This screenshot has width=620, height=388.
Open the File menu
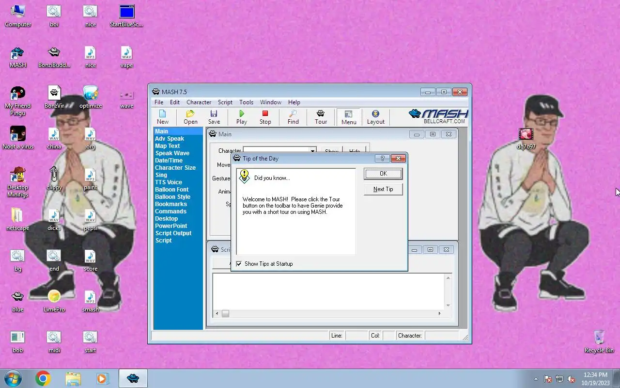tap(159, 102)
